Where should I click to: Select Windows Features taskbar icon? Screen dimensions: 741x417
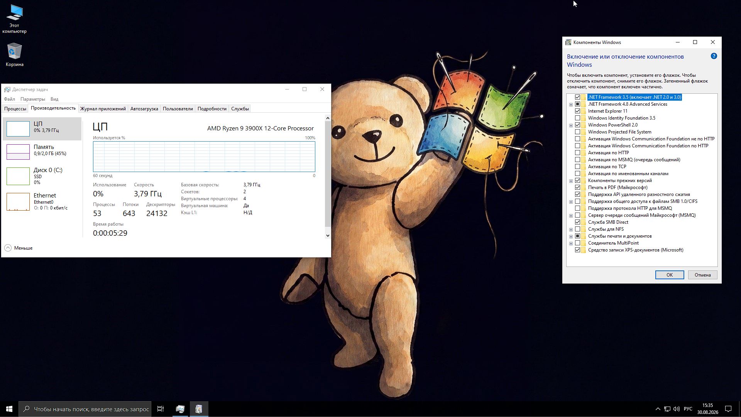[x=199, y=409]
